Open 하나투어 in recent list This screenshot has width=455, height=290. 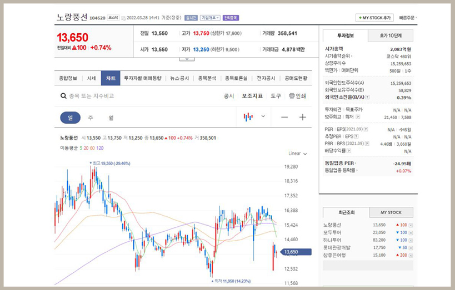(332, 240)
